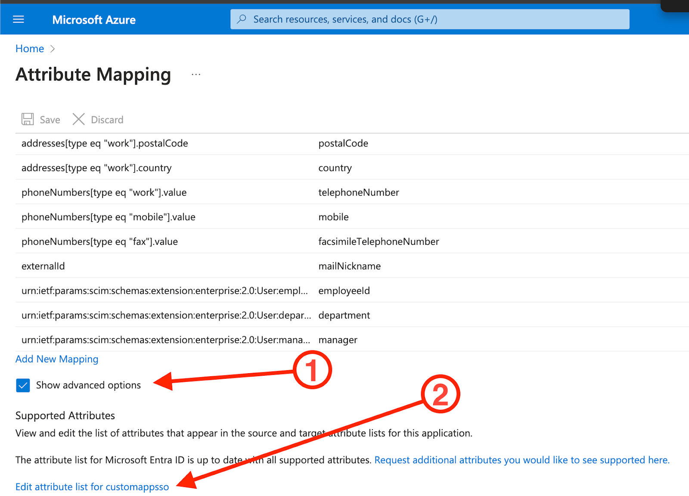Click the employeeId target attribute

pyautogui.click(x=344, y=291)
